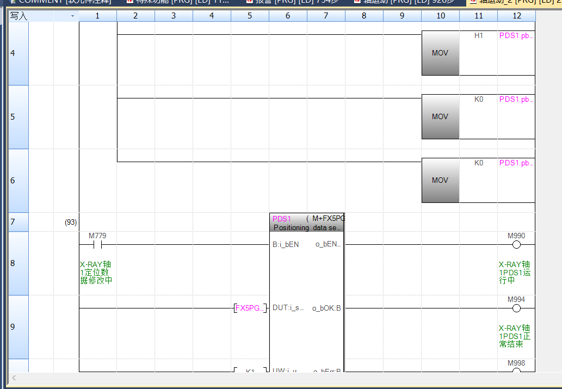Select the M779 normally-open contact
Image resolution: width=562 pixels, height=389 pixels.
point(98,245)
